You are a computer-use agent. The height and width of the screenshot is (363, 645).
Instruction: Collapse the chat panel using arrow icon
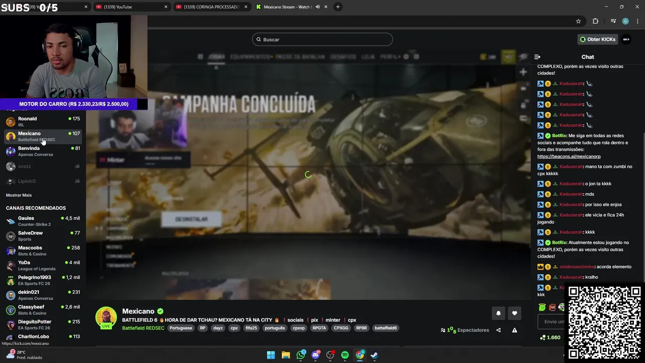click(537, 57)
